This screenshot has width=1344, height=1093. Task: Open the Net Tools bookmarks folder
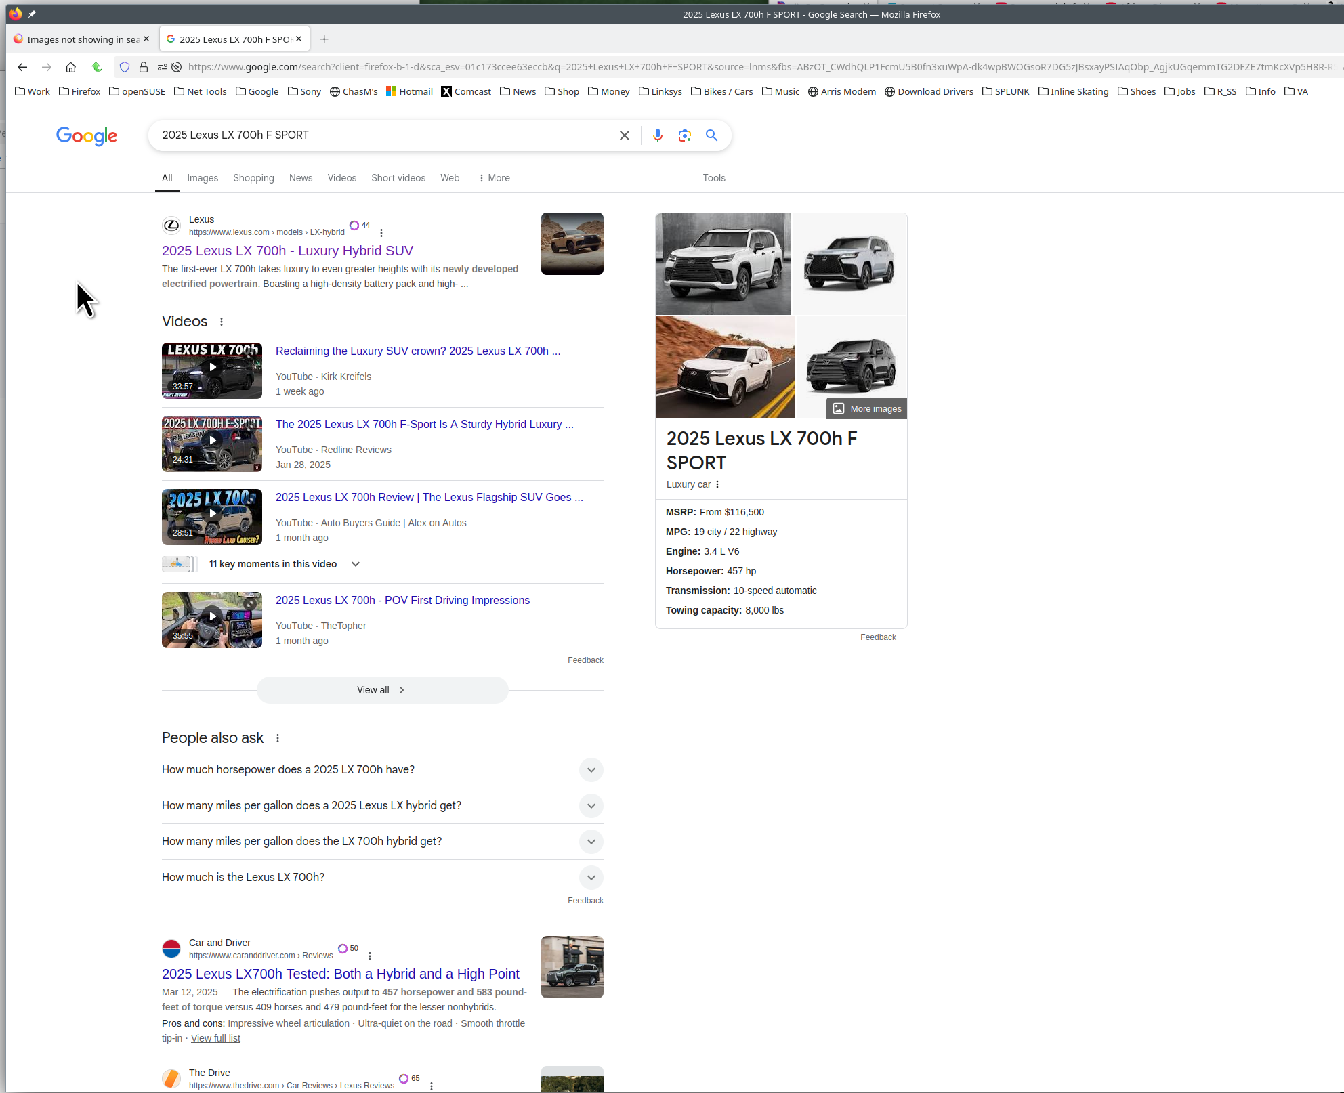[201, 91]
